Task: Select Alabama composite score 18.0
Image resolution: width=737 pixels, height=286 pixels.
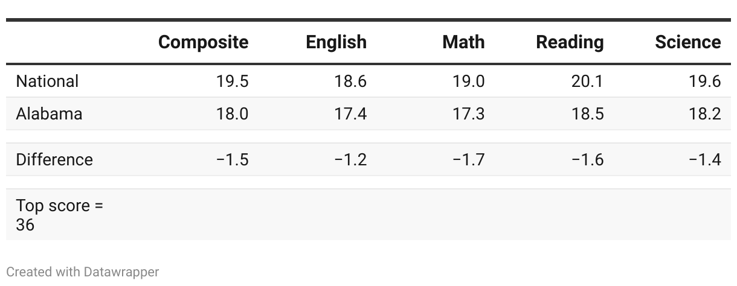Action: (232, 113)
